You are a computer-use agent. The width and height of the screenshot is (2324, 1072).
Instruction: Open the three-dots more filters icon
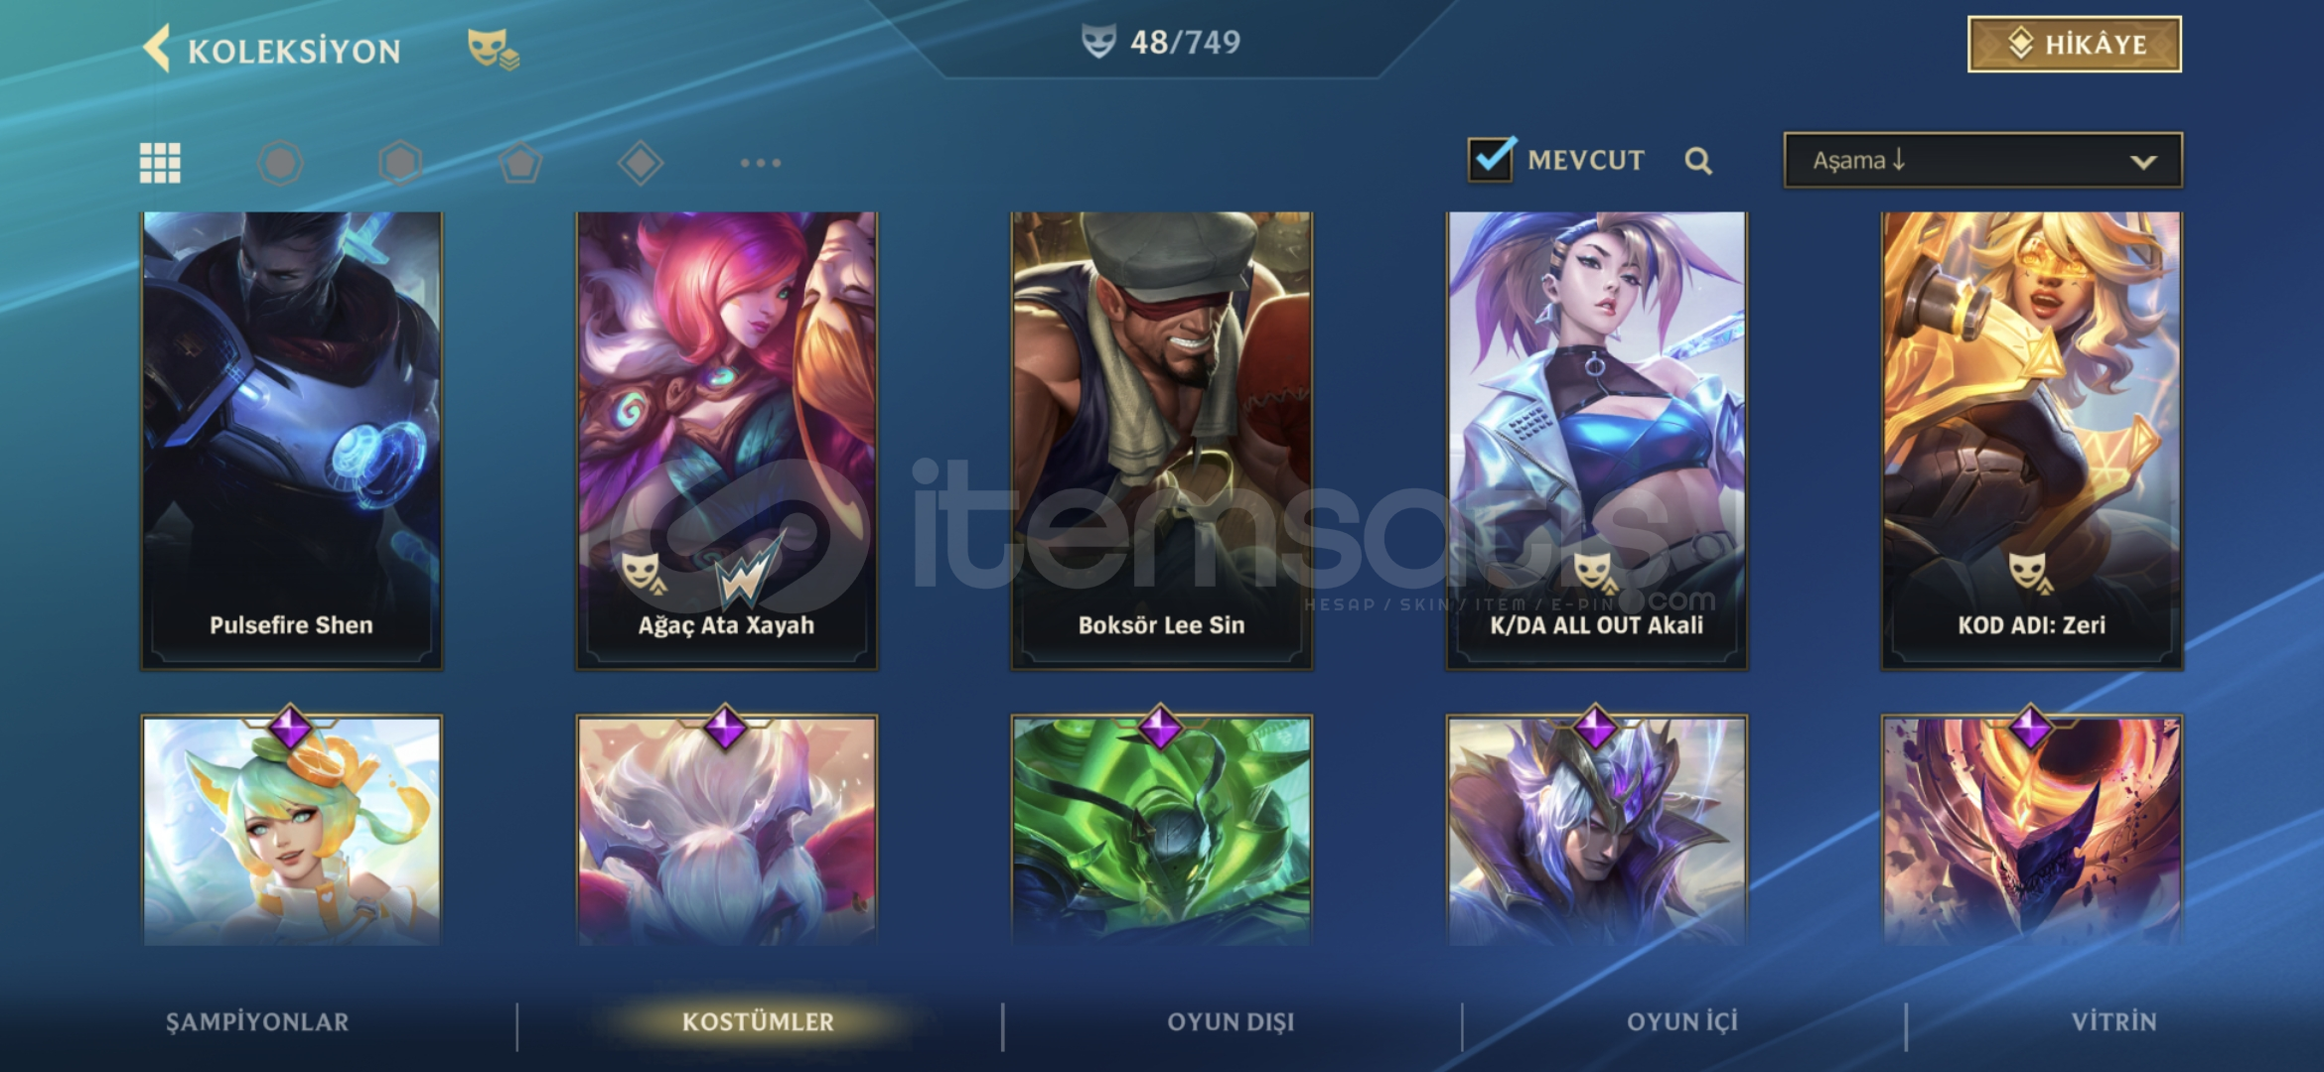pos(761,163)
